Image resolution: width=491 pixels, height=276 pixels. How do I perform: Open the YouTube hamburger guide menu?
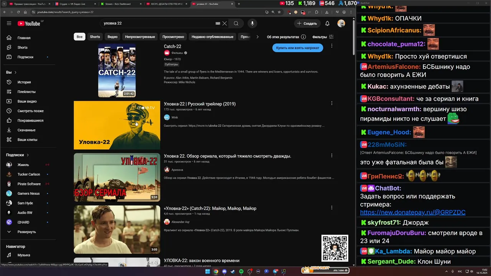[9, 23]
